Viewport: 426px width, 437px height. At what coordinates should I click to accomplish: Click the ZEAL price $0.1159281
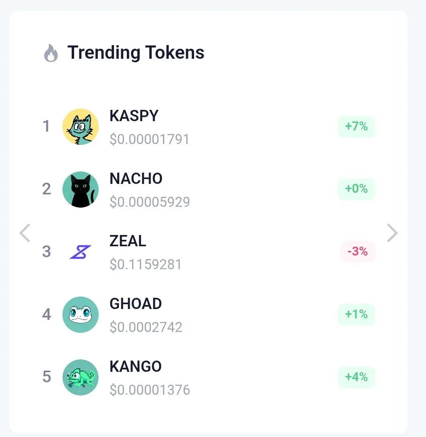click(145, 264)
